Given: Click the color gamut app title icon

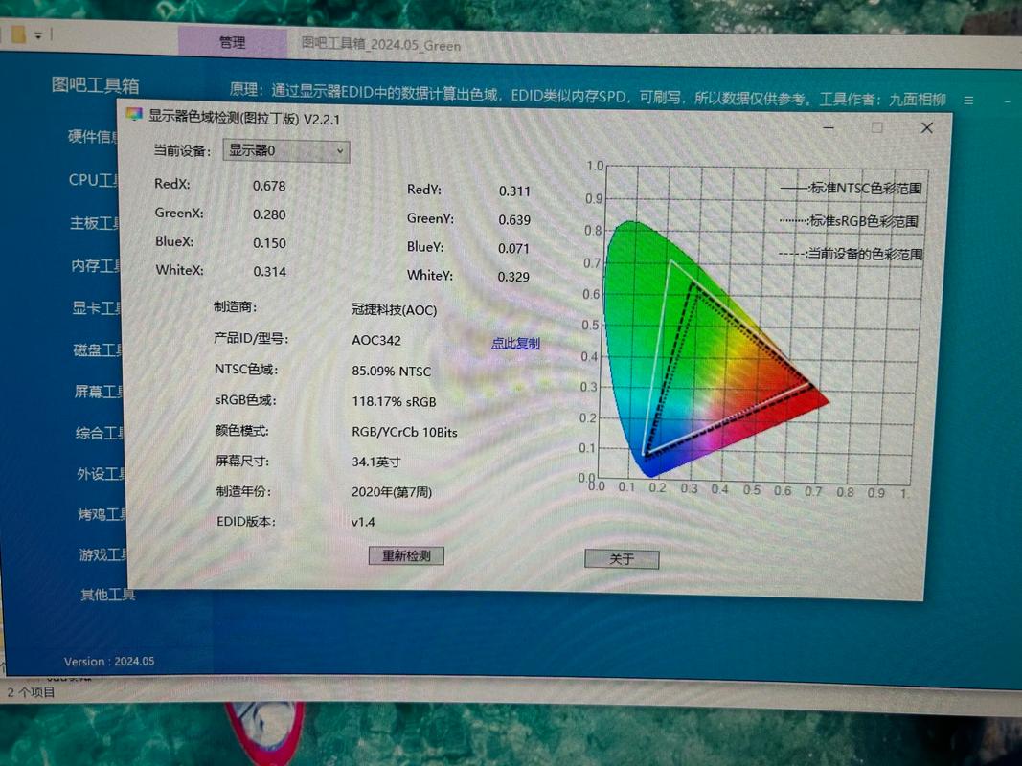Looking at the screenshot, I should (x=134, y=115).
